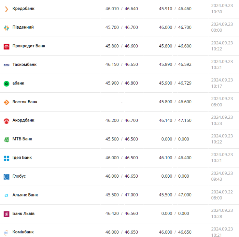
Task: Click the Акордбанк red logo icon
Action: pyautogui.click(x=6, y=121)
